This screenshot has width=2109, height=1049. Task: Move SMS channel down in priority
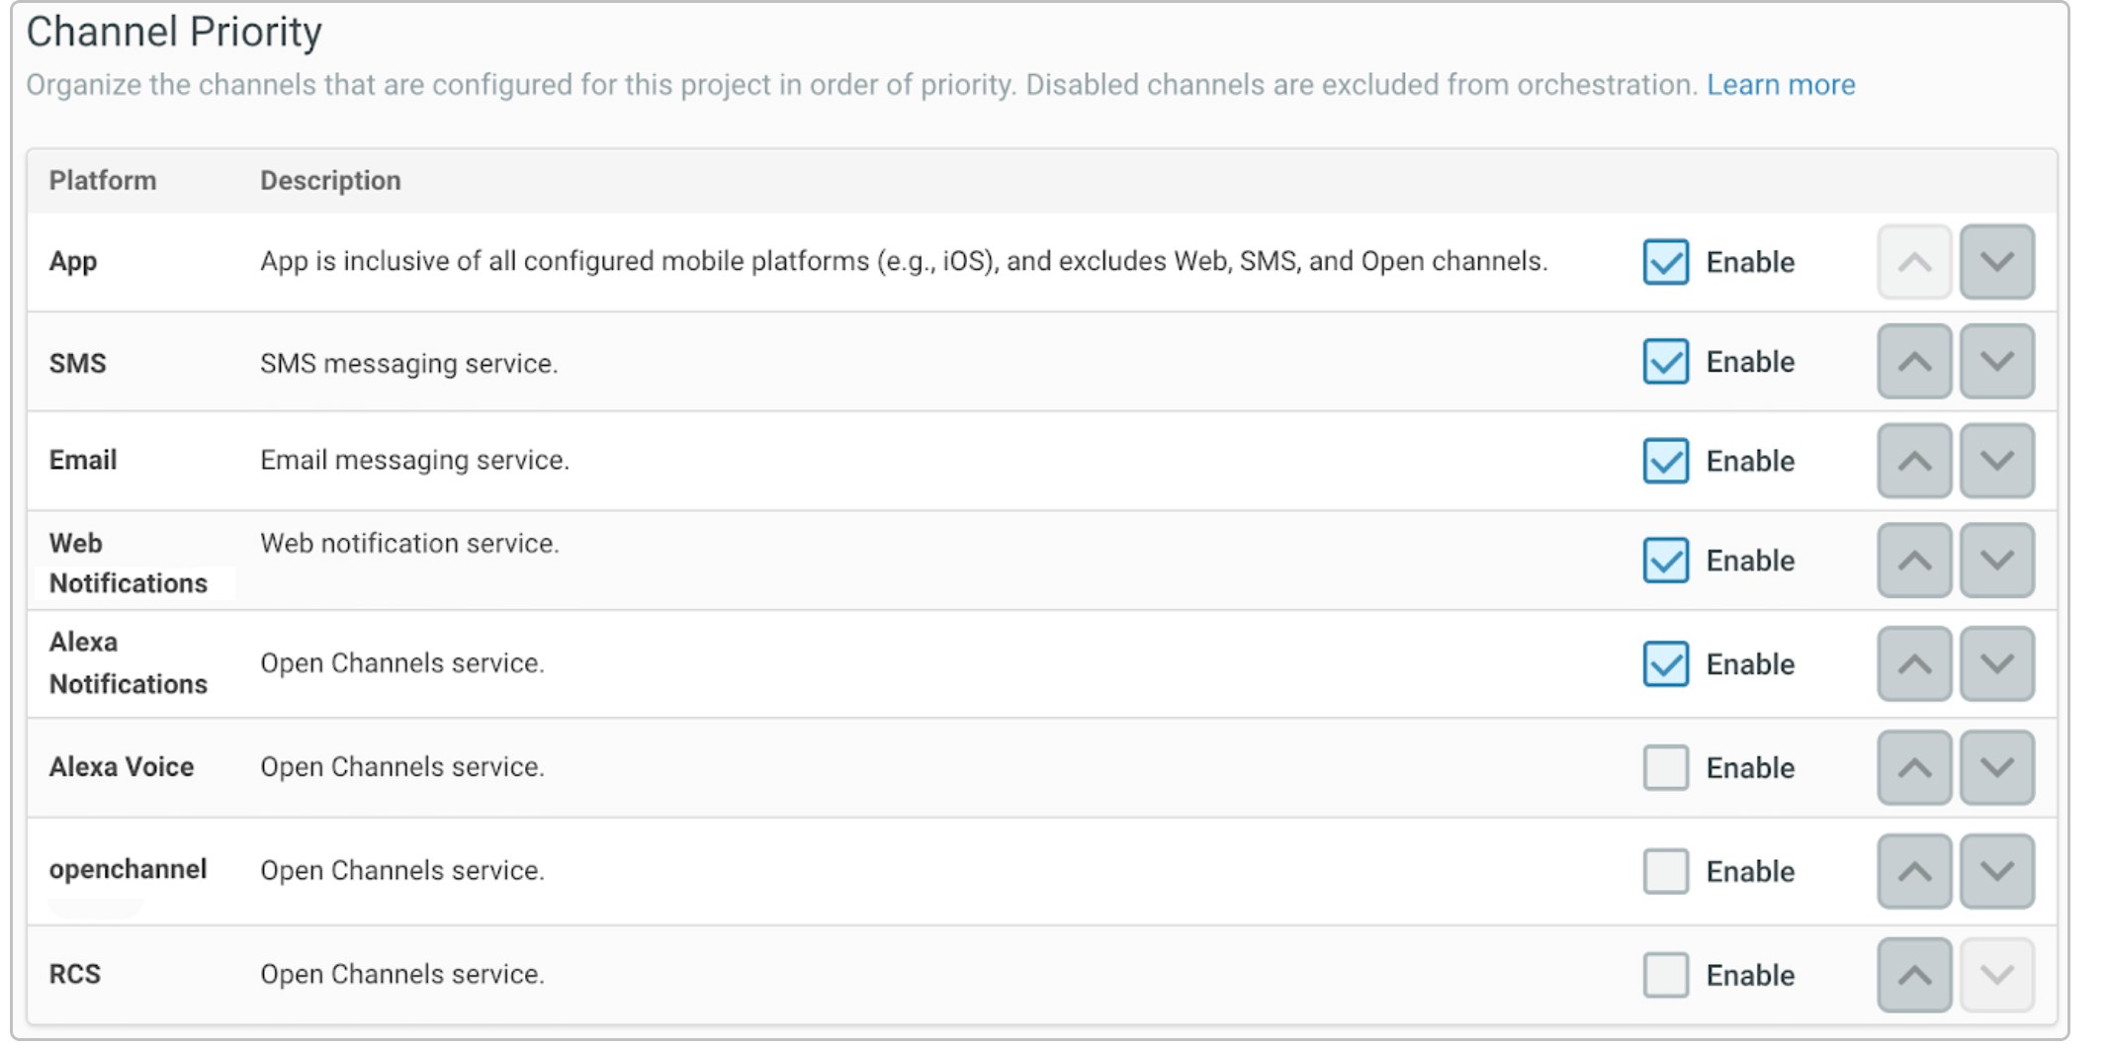(x=1996, y=362)
